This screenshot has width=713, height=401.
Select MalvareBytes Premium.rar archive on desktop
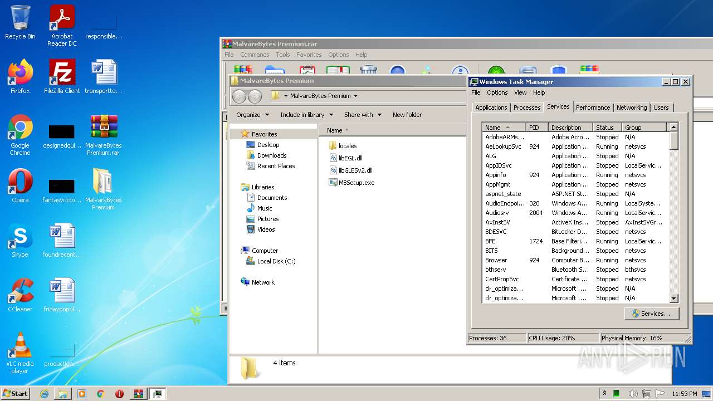tap(104, 135)
